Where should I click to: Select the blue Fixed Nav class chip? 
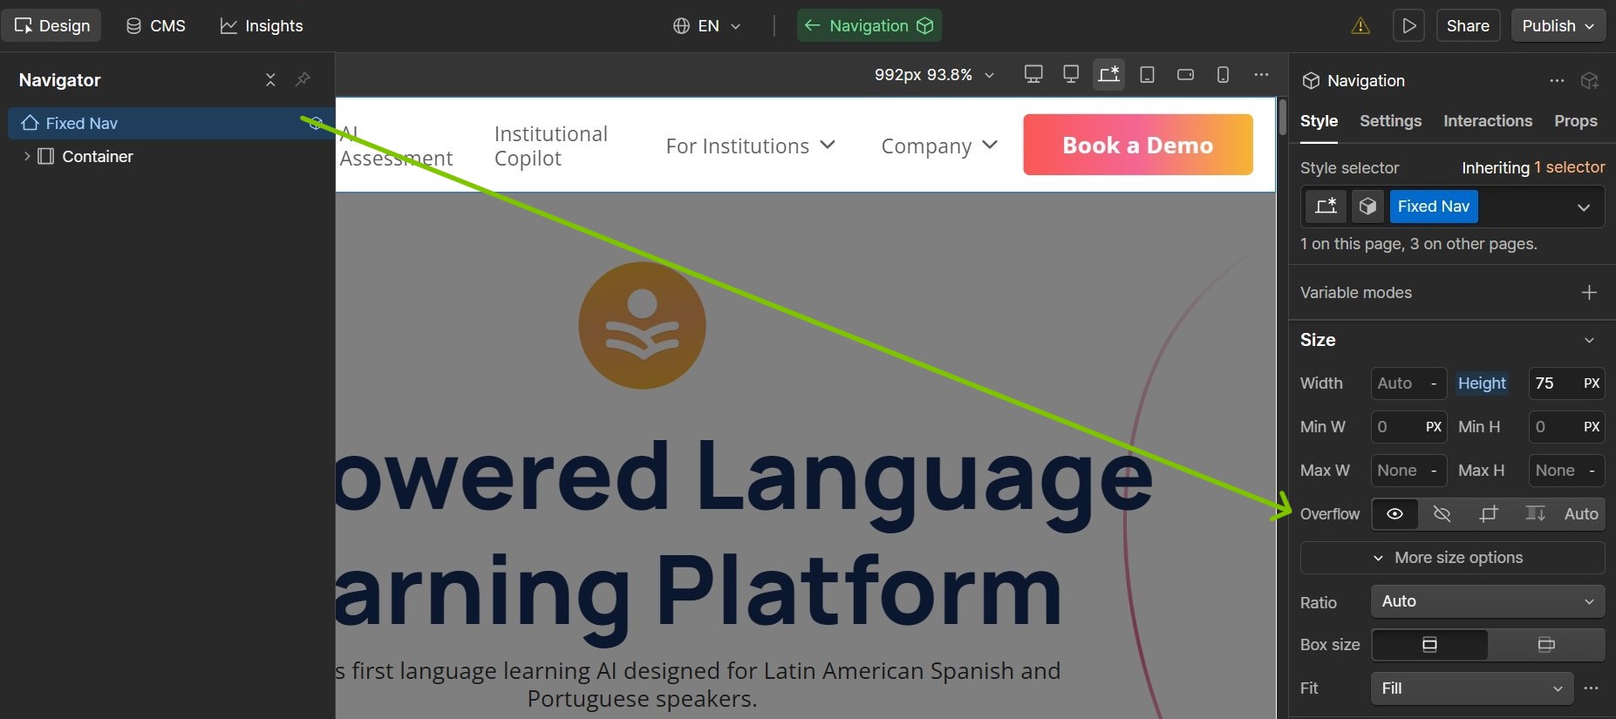click(1434, 207)
